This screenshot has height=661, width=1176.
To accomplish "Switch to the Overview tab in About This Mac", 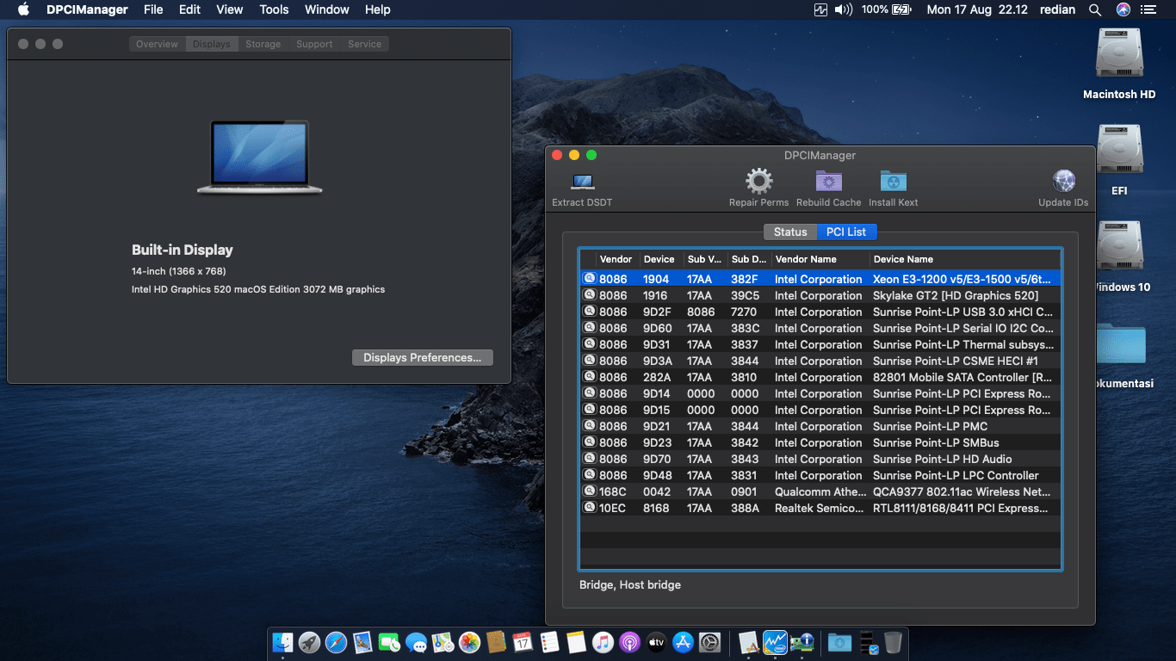I will point(158,44).
